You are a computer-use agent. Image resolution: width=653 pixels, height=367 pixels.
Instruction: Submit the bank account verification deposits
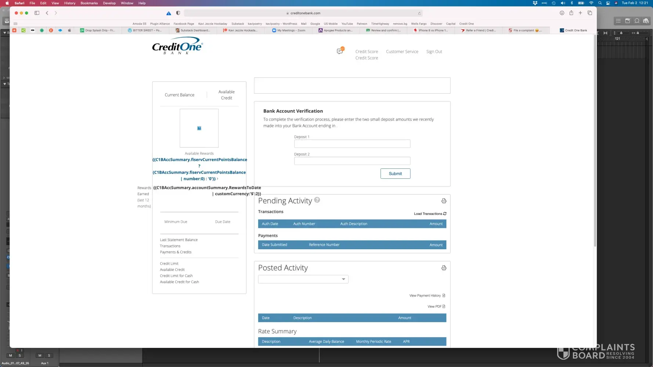click(395, 174)
